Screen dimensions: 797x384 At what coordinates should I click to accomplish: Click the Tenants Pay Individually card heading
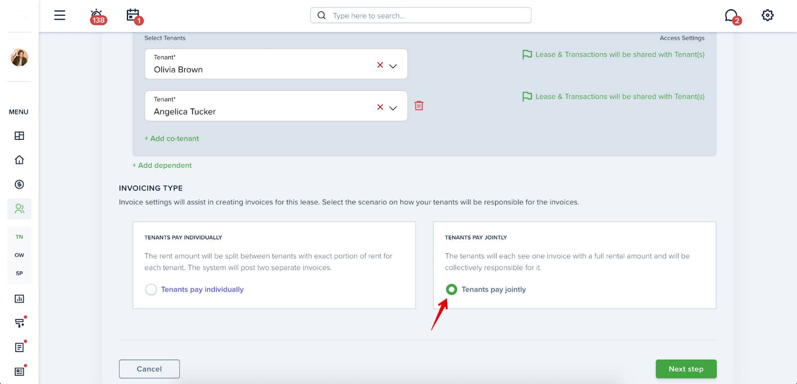183,238
